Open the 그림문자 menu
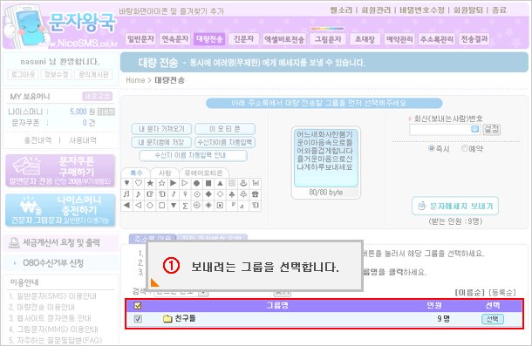Screen dimensions: 532x346 (328, 39)
